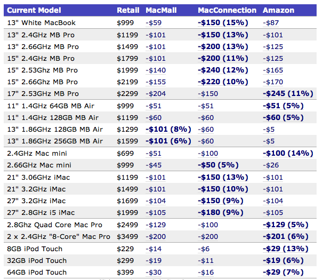
Task: Click MacConnection -$150 (13%) for 21" 3.06GHz iMac
Action: (x=223, y=177)
